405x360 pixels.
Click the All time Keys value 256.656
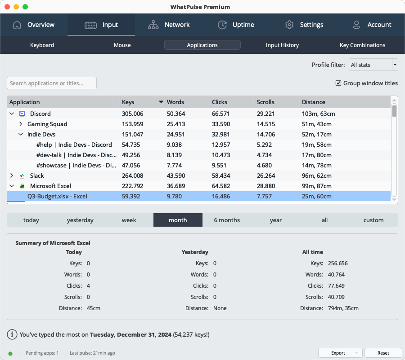point(338,263)
